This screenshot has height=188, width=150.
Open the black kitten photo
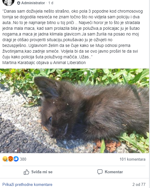click(x=75, y=111)
